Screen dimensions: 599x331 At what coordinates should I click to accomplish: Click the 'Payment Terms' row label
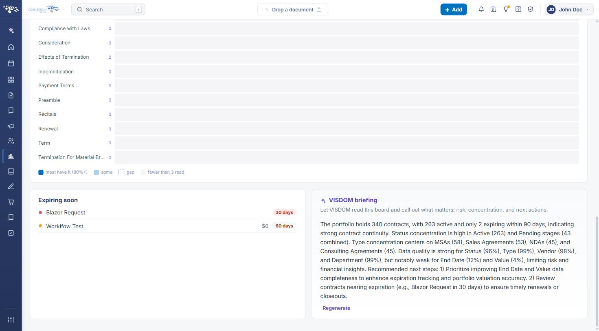tap(56, 86)
